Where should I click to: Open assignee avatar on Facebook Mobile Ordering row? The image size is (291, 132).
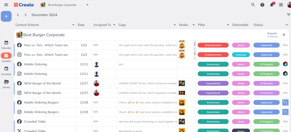(97, 64)
